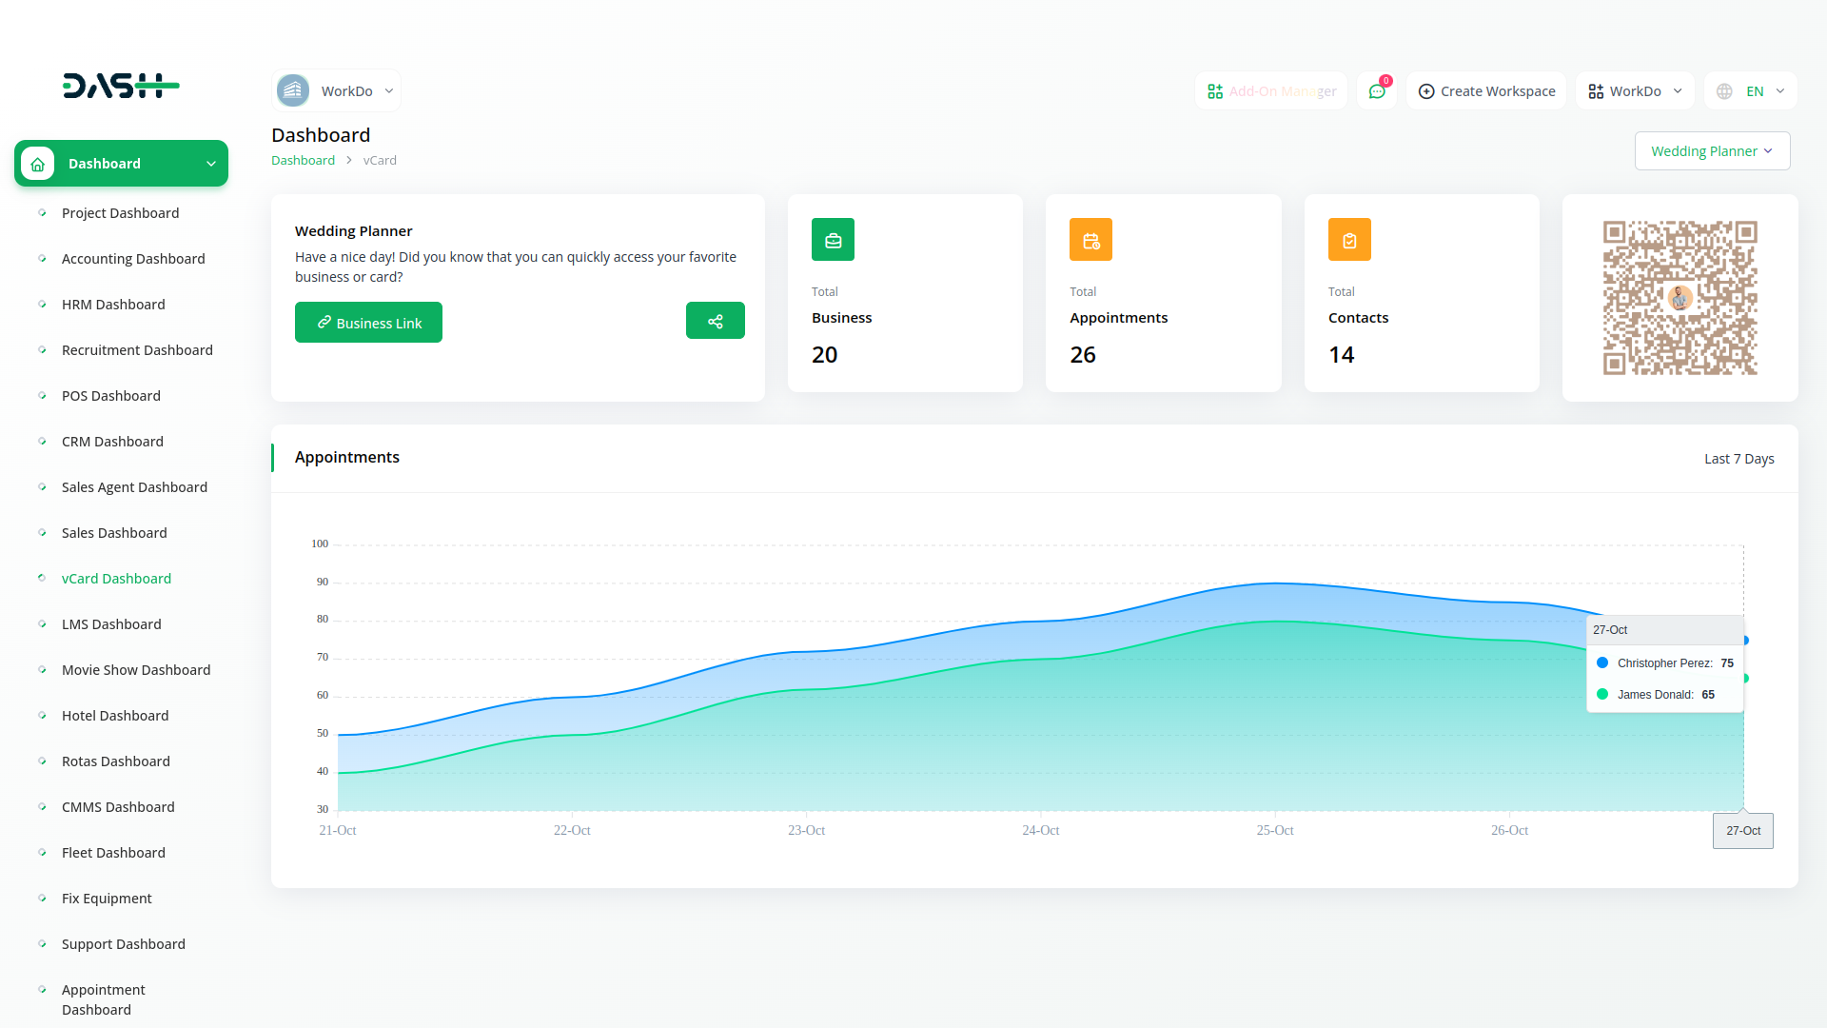The image size is (1827, 1028).
Task: Click the home icon in Dashboard menu
Action: (x=38, y=164)
